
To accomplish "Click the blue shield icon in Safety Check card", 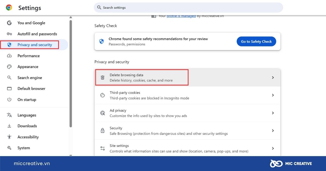I will pyautogui.click(x=102, y=42).
